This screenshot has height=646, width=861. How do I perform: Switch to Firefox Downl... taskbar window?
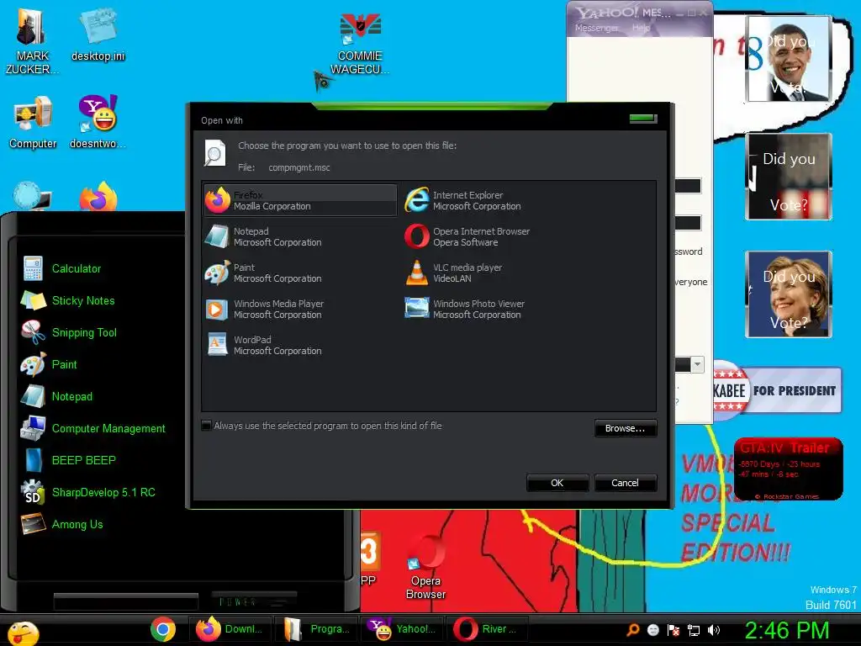coord(230,629)
